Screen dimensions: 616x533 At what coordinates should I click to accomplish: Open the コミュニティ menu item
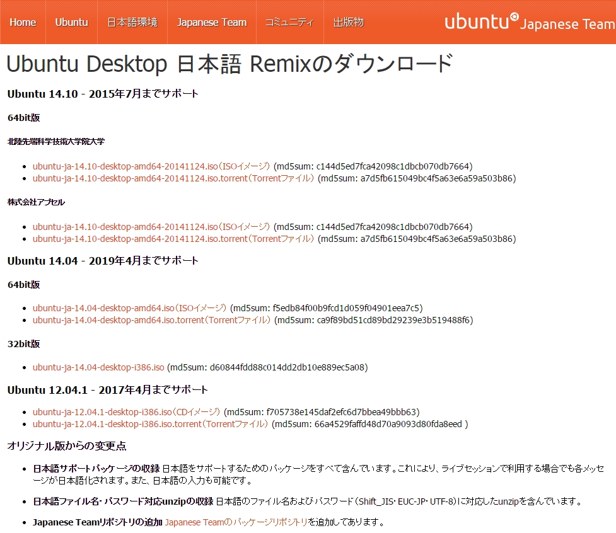[289, 22]
